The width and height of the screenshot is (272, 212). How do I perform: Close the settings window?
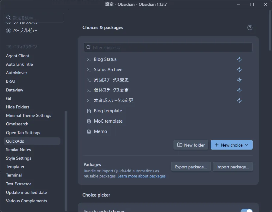tap(265, 5)
